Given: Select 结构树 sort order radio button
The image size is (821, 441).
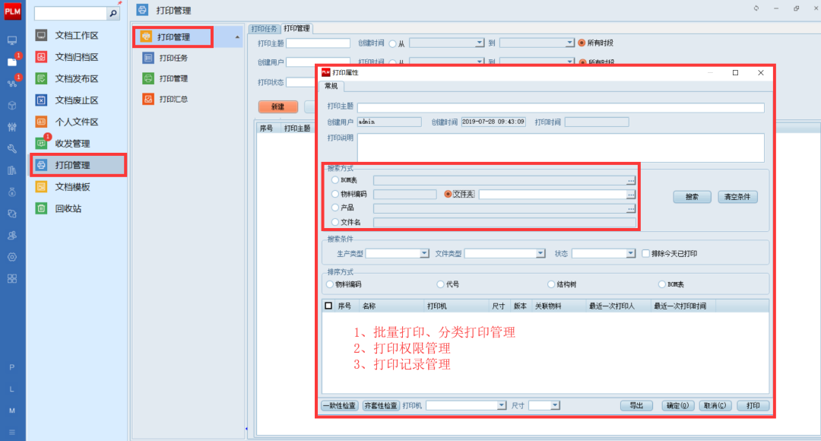Looking at the screenshot, I should point(551,284).
